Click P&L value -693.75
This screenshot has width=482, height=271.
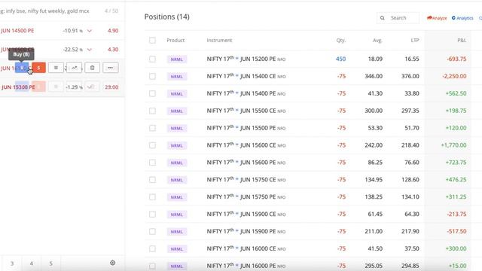456,59
